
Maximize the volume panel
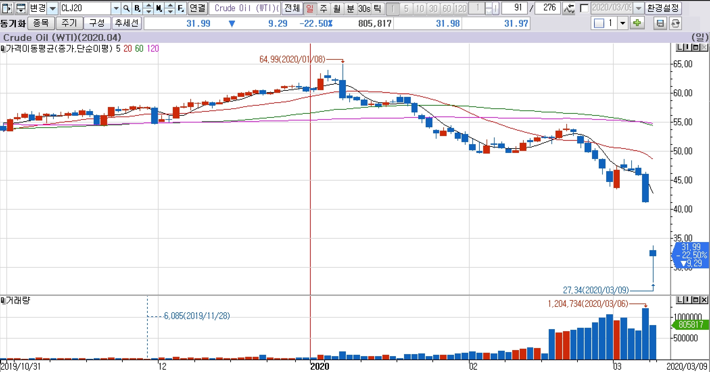[x=695, y=299]
